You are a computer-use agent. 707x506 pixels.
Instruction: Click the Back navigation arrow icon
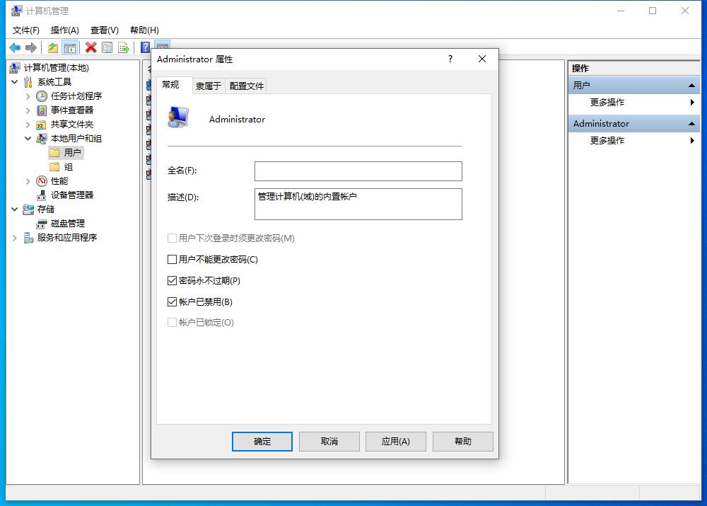(x=15, y=47)
